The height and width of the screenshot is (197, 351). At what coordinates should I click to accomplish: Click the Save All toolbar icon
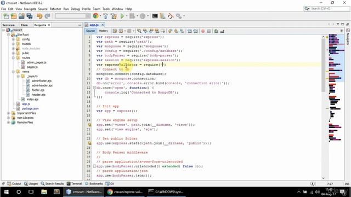(x=29, y=16)
